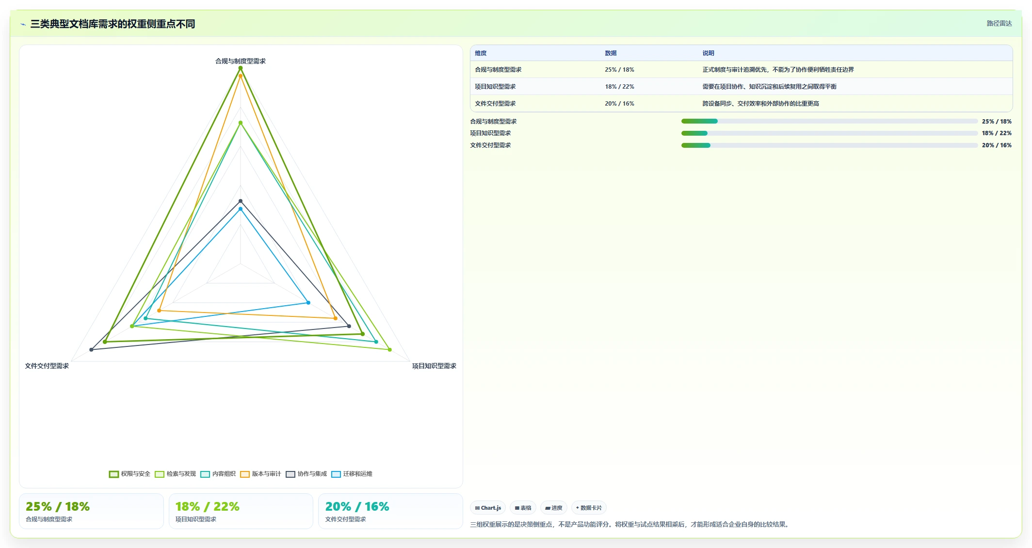Click the 合规与制度型需求 progress bar

click(x=829, y=121)
